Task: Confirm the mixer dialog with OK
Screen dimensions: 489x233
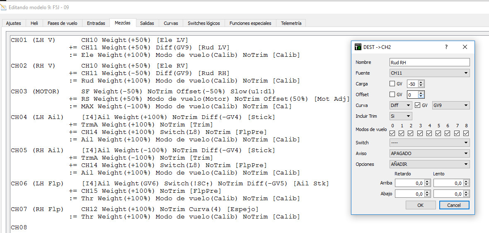Action: [x=420, y=205]
